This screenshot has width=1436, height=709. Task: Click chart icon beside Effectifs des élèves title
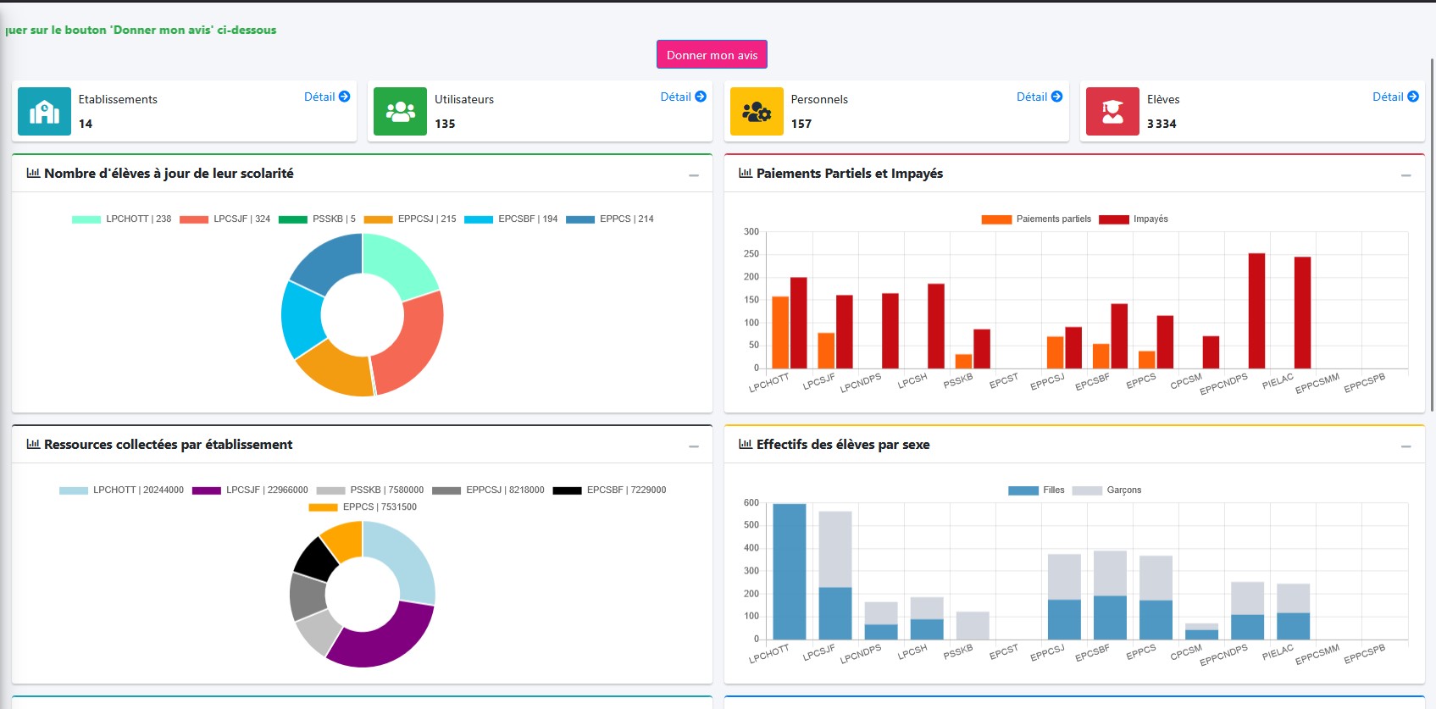pos(746,445)
